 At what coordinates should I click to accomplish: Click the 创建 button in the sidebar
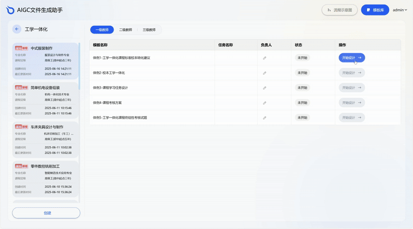[x=46, y=212]
